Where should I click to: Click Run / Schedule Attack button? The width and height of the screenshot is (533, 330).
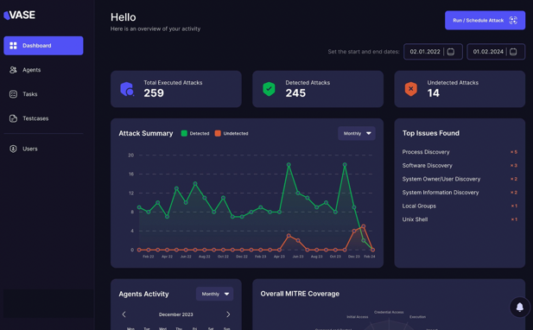pos(485,21)
